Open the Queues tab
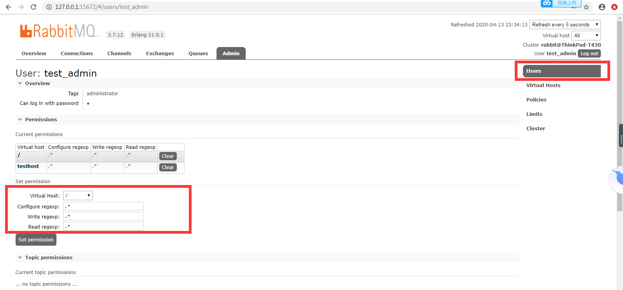 click(x=198, y=54)
